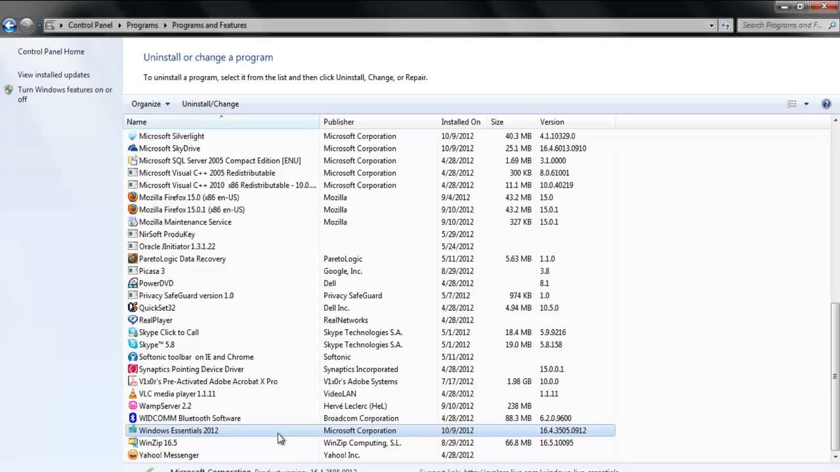Viewport: 840px width, 472px height.
Task: Open Turn Windows features on or off
Action: point(65,94)
